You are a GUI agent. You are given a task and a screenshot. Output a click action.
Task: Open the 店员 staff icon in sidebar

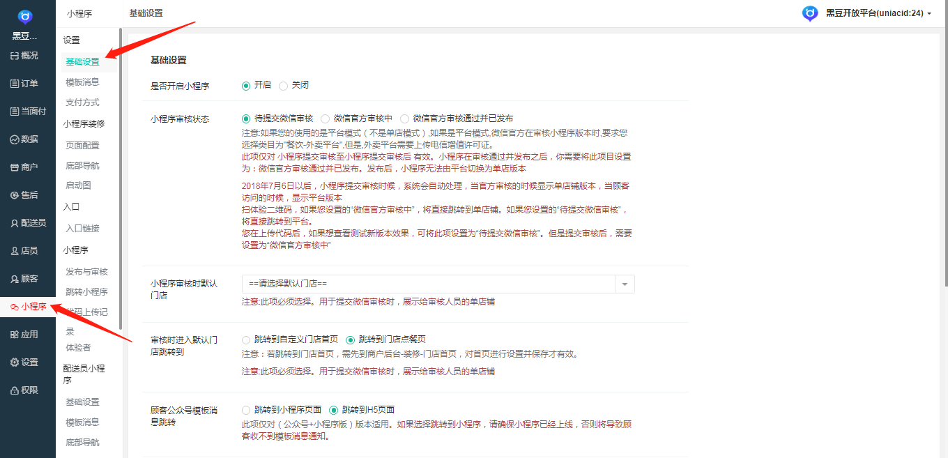click(15, 251)
